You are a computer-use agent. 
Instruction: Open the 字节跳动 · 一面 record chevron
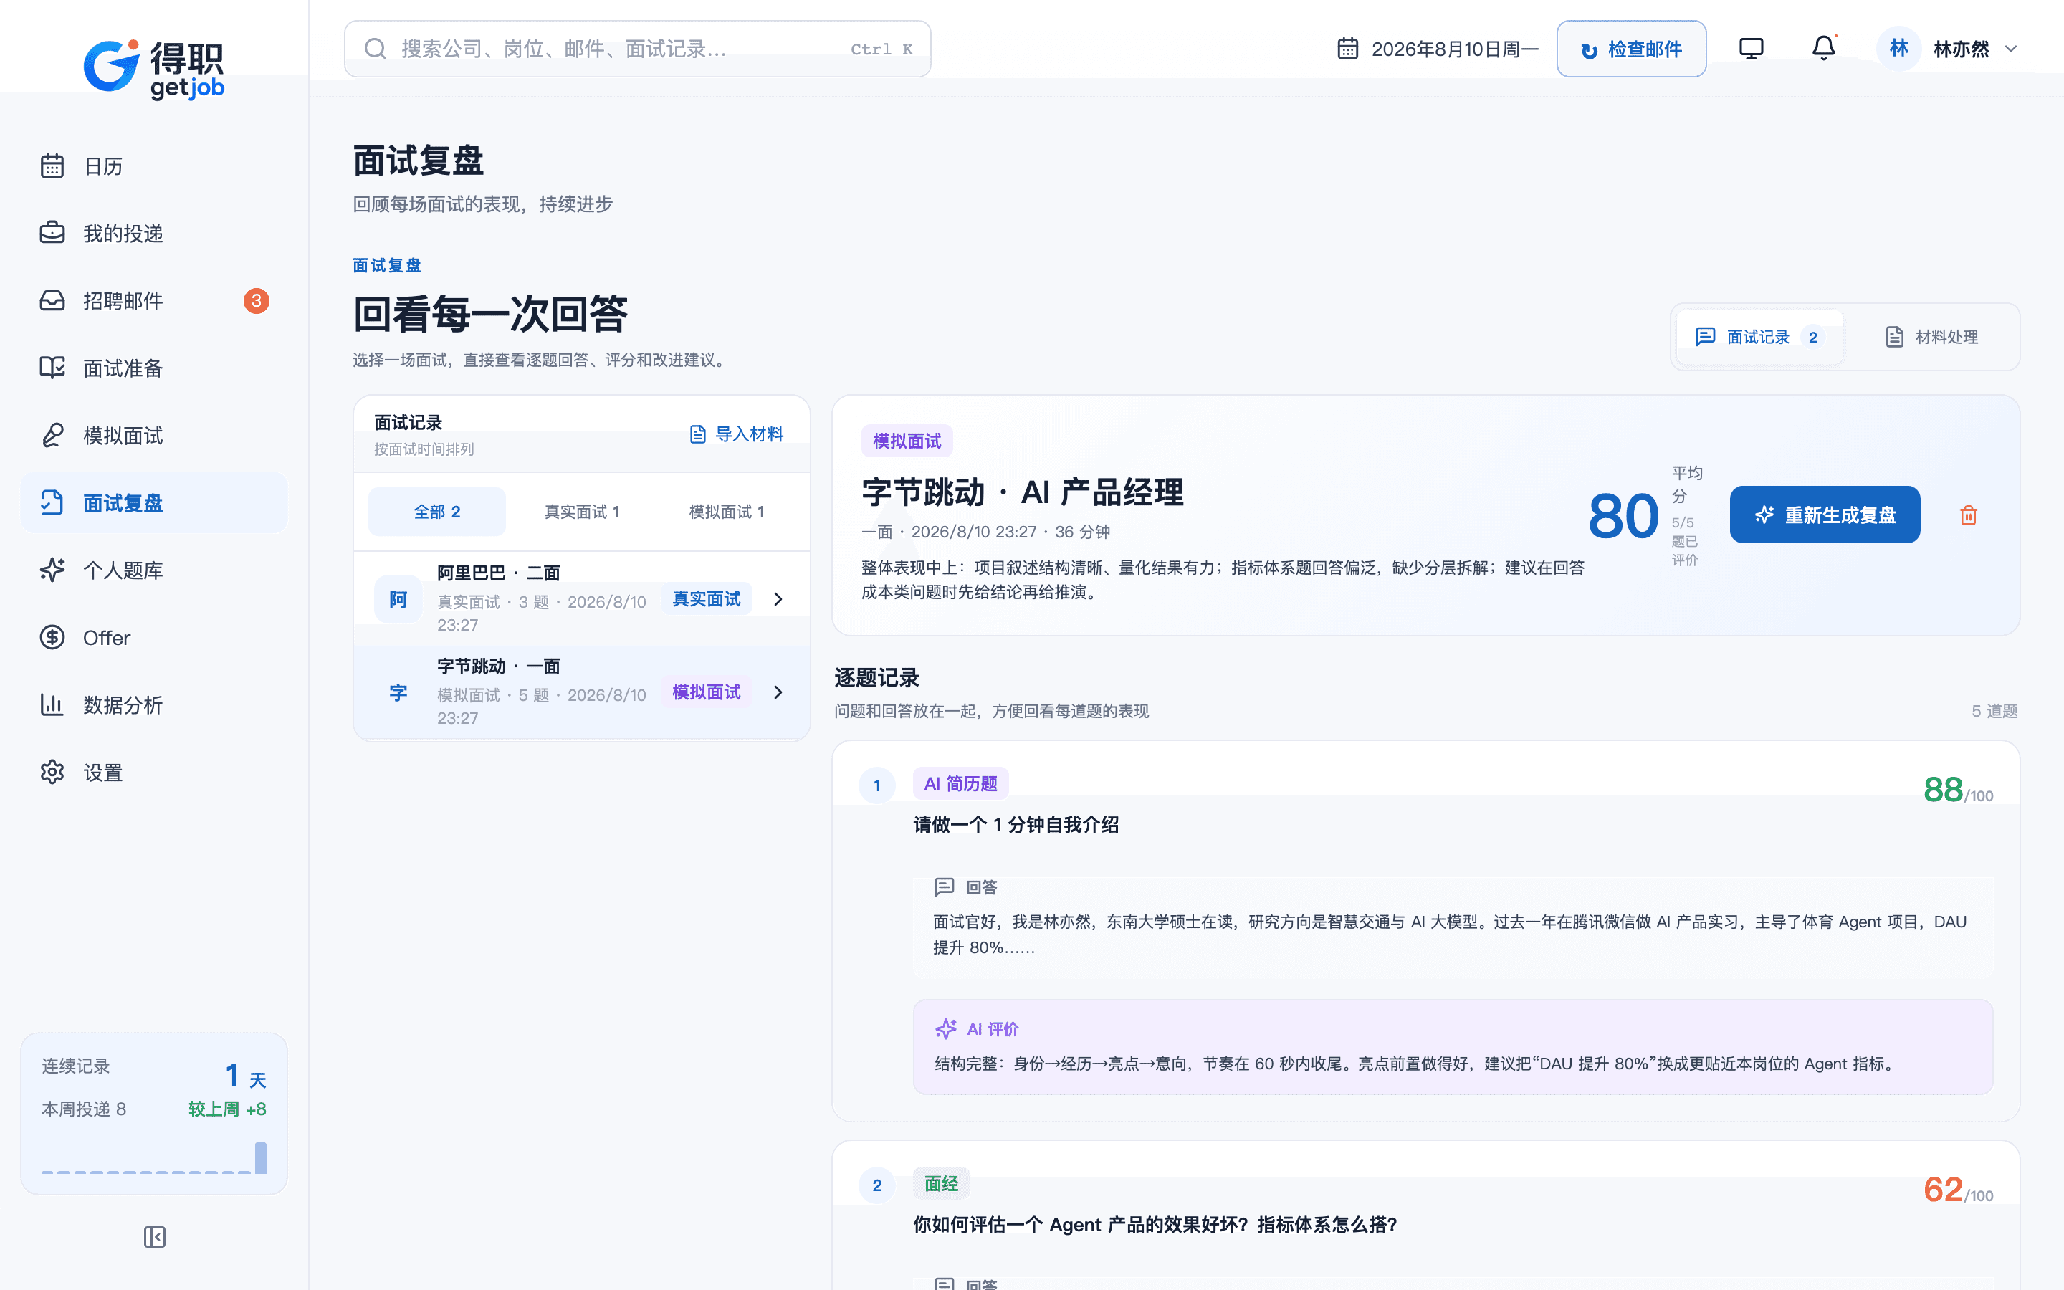pyautogui.click(x=778, y=692)
